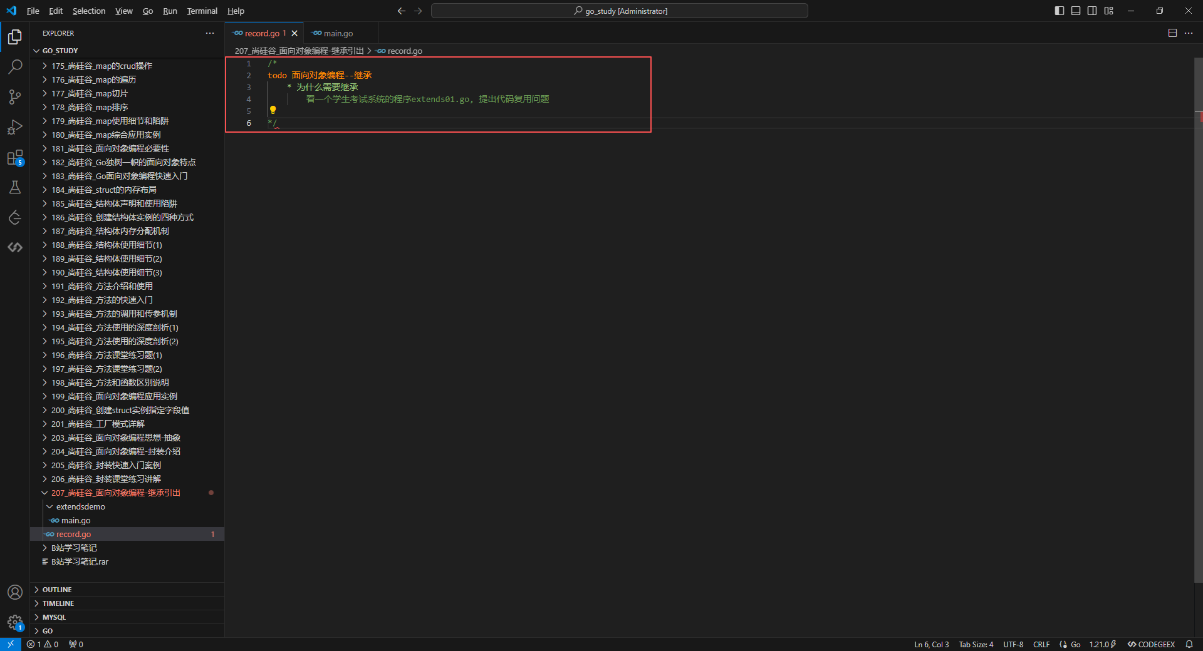Toggle the bottom panel

(1076, 11)
